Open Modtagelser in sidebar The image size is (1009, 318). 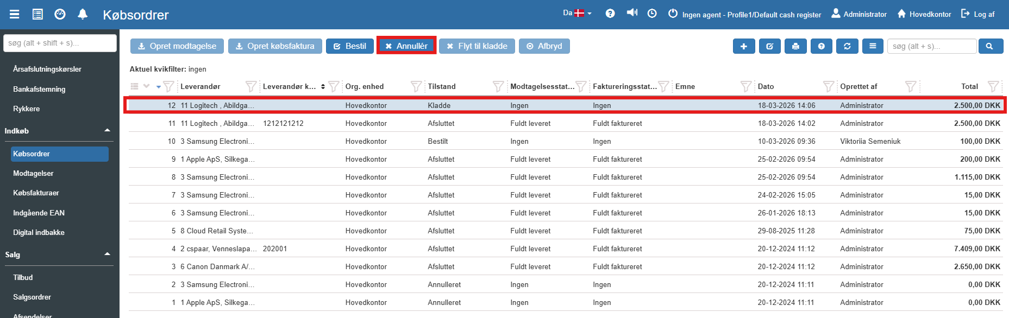click(33, 173)
